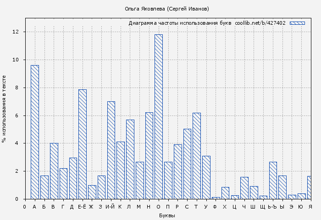
Task: Select the tallest bar for letter О
Action: click(159, 117)
